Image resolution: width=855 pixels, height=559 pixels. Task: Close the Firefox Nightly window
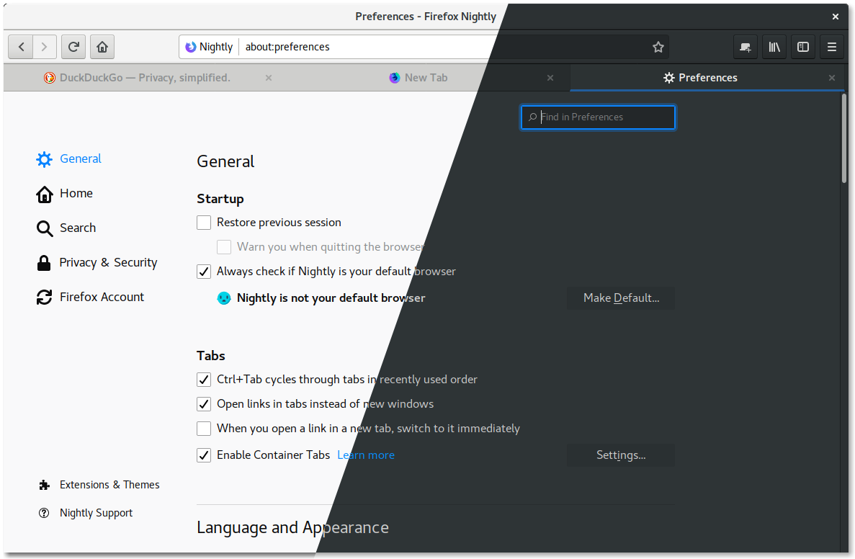[835, 17]
